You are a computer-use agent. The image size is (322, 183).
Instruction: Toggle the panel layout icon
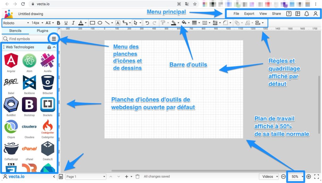point(298,14)
